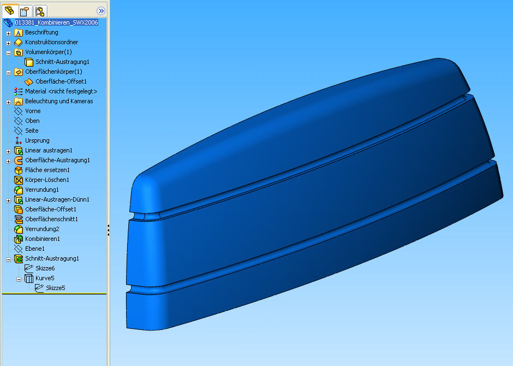Click the Verrundung1 fillet icon

[19, 190]
